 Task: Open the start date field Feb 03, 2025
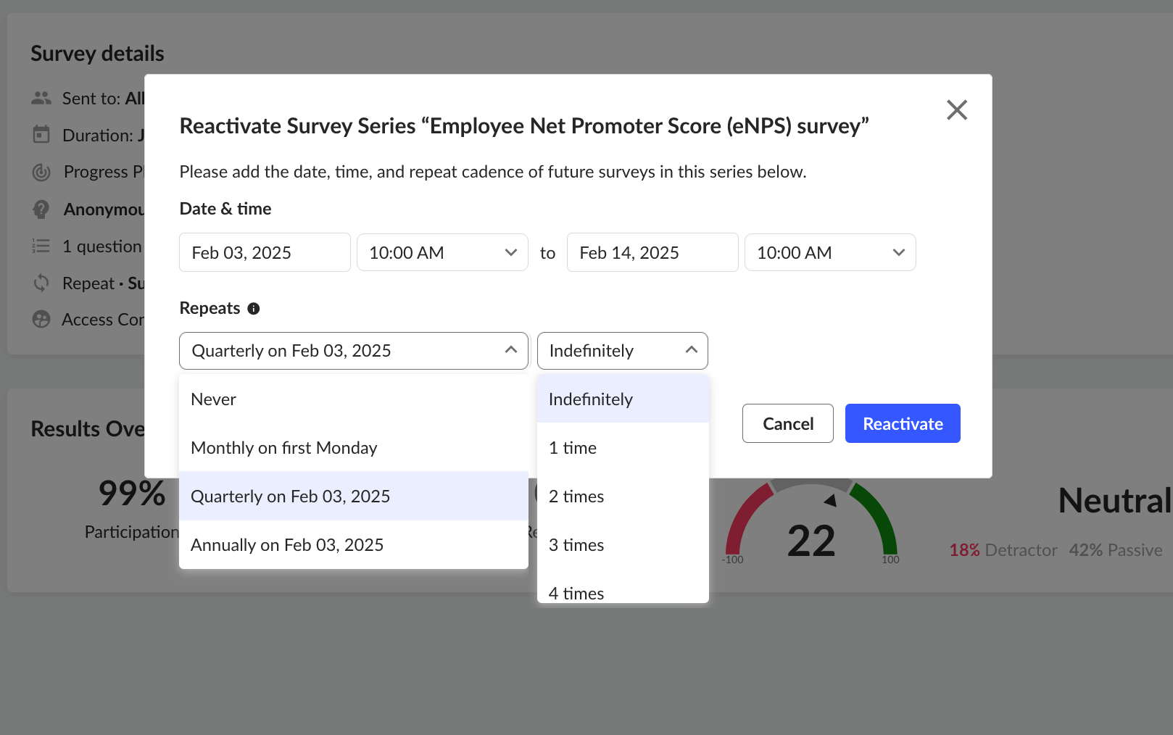[265, 252]
